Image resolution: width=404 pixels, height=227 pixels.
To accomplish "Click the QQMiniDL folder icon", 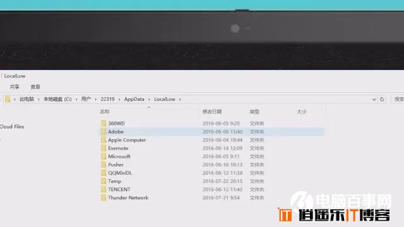I will (x=104, y=173).
